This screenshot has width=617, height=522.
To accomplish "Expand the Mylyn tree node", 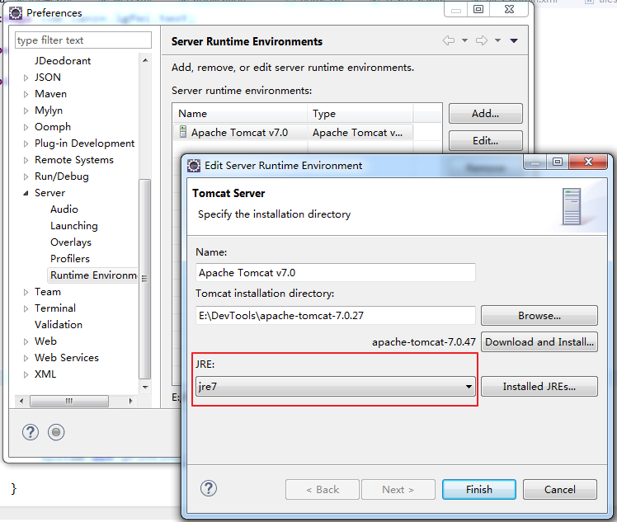I will (26, 111).
